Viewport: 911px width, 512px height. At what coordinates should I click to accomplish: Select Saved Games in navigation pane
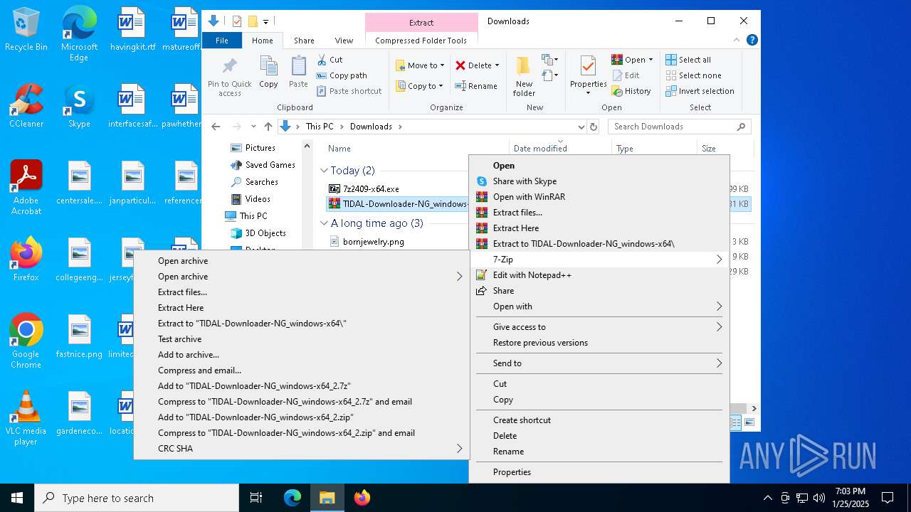tap(270, 165)
